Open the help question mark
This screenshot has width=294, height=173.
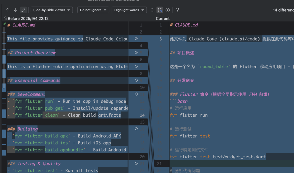(177, 10)
